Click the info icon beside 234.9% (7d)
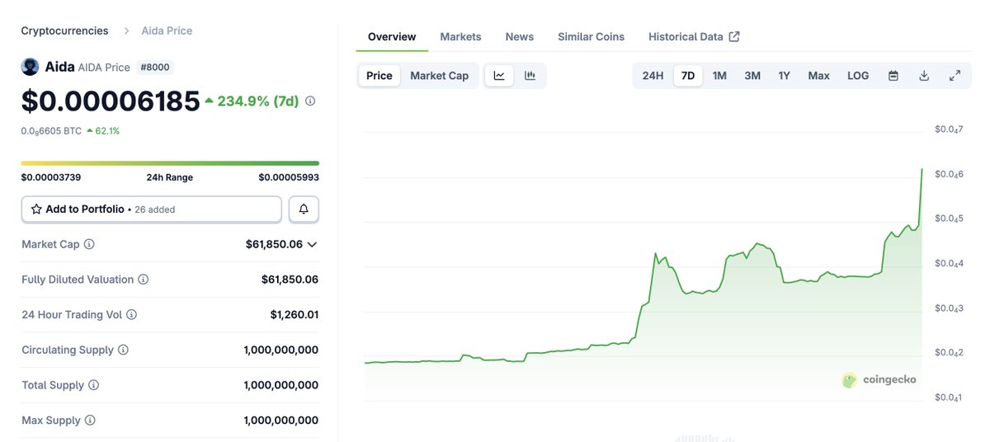990x442 pixels. 310,101
